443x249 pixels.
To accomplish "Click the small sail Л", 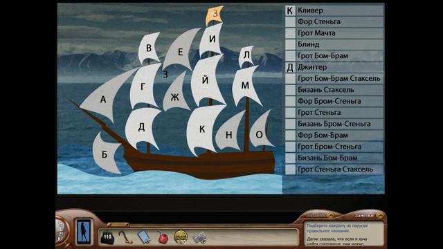I will point(246,55).
